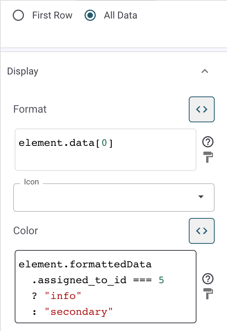227x331 pixels.
Task: Select the First Row radio button
Action: 18,15
